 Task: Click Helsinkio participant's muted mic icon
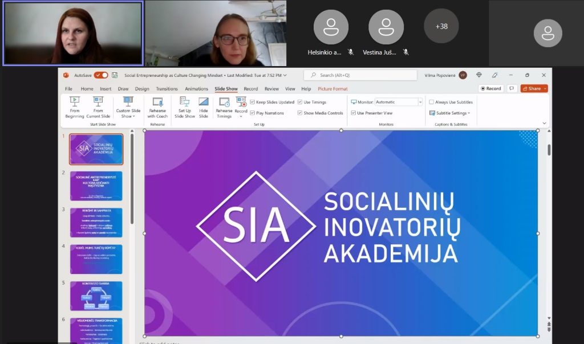pyautogui.click(x=351, y=52)
